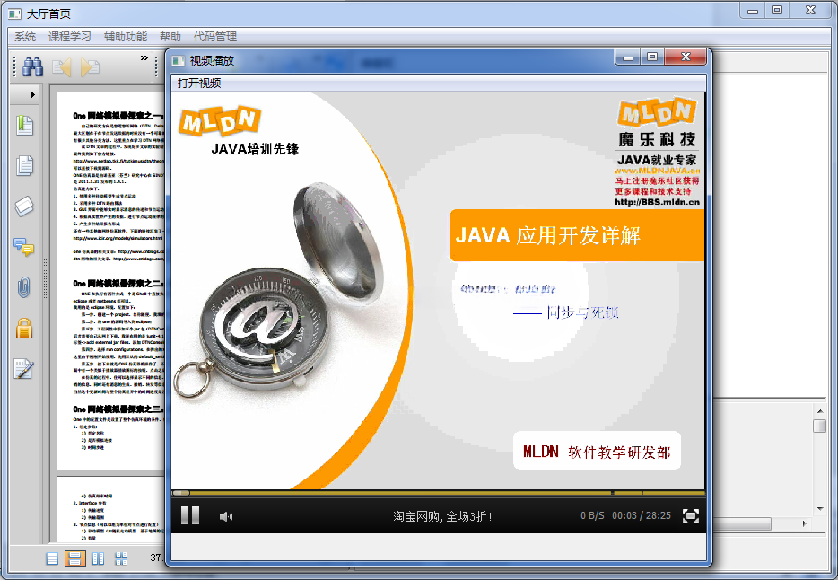The height and width of the screenshot is (580, 838).
Task: Open the 系统 menu
Action: (x=25, y=36)
